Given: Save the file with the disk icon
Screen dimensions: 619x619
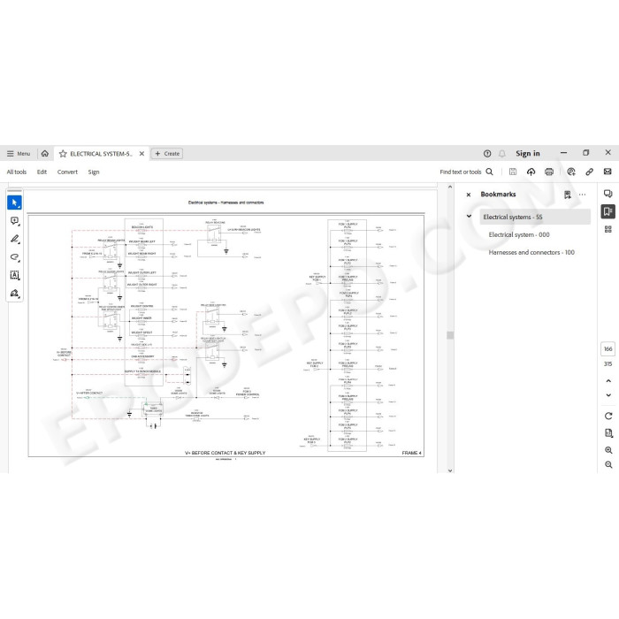Looking at the screenshot, I should click(513, 172).
